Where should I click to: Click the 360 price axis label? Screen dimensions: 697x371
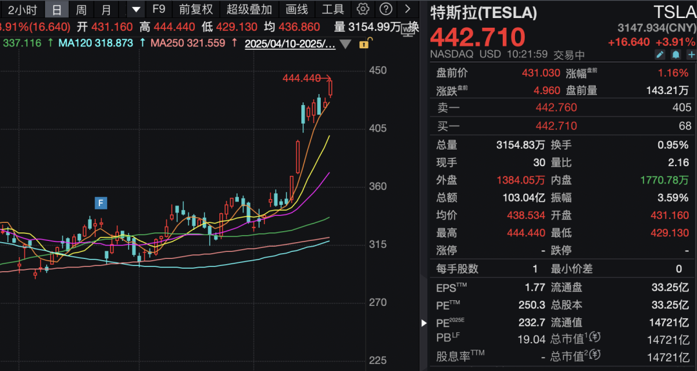[x=378, y=186]
